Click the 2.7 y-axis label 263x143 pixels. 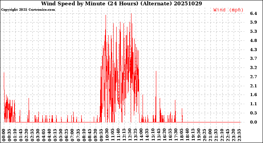pos(253,77)
